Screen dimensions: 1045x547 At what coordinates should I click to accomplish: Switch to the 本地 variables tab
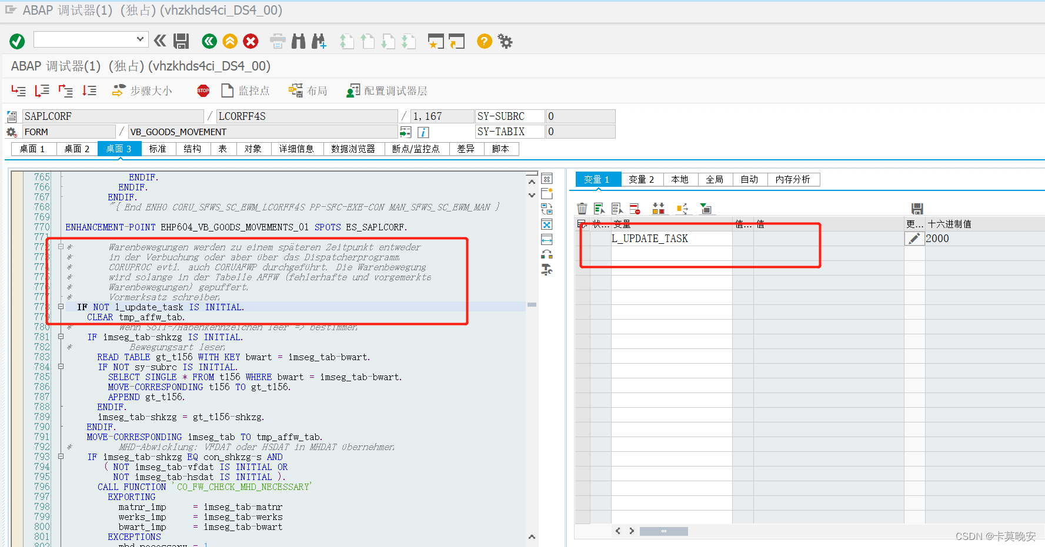680,180
